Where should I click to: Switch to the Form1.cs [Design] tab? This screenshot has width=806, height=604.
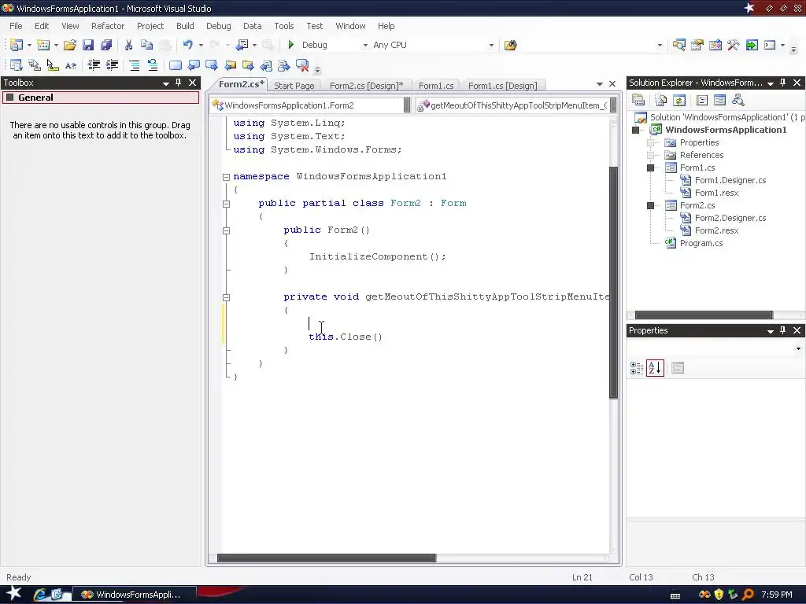pyautogui.click(x=502, y=86)
